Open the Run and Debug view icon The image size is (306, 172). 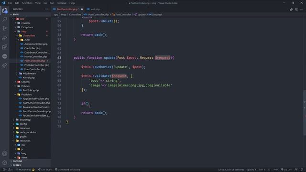pyautogui.click(x=5, y=38)
